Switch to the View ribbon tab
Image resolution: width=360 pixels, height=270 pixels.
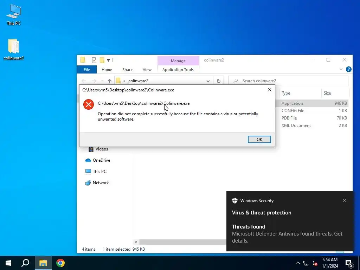pyautogui.click(x=147, y=70)
